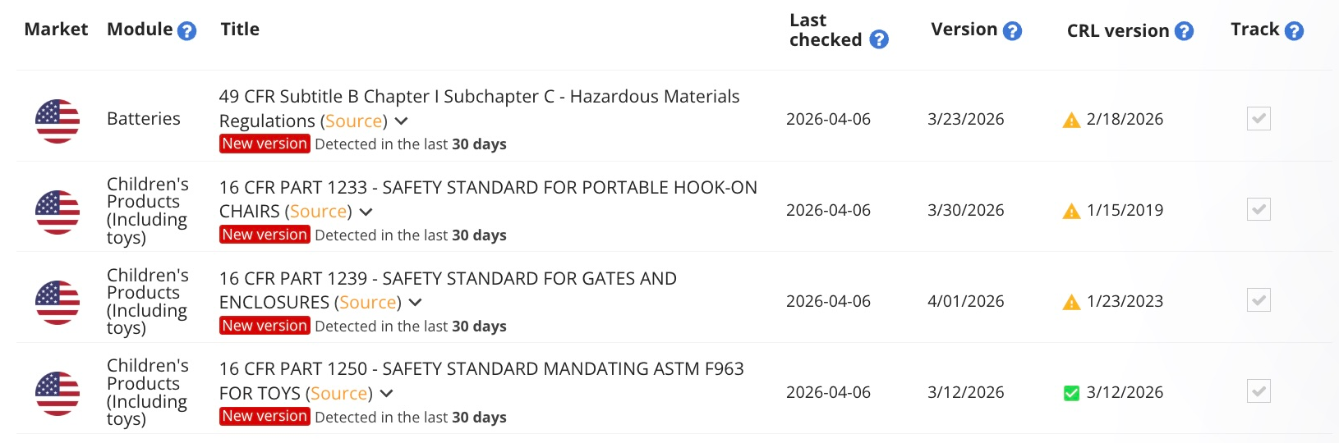
Task: Open Source link for Hazardous Materials Regulations
Action: pyautogui.click(x=354, y=121)
